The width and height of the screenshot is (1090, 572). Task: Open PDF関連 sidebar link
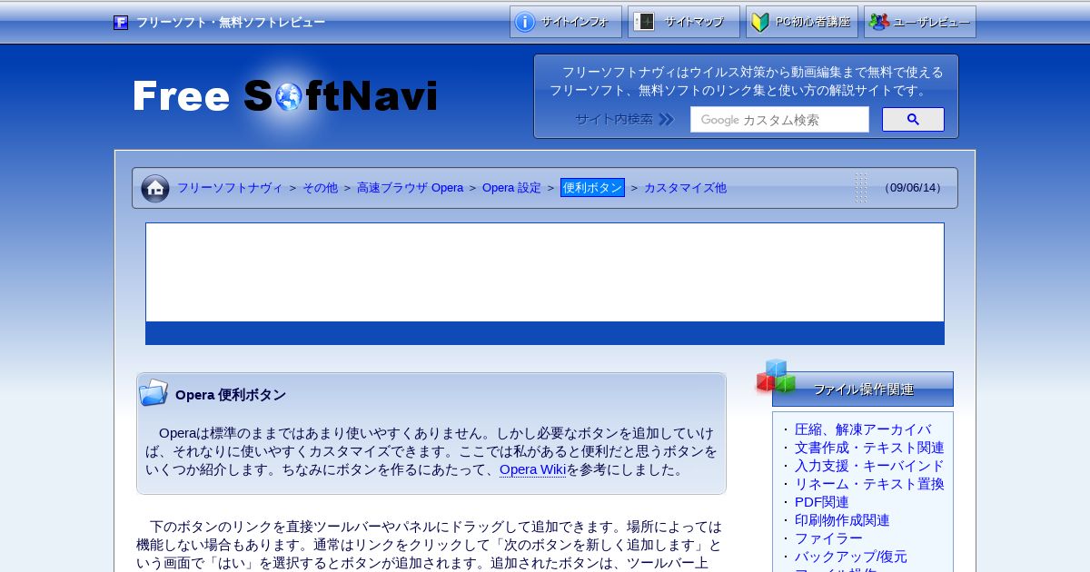pos(822,502)
